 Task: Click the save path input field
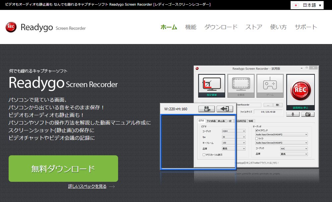pyautogui.click(x=248, y=105)
